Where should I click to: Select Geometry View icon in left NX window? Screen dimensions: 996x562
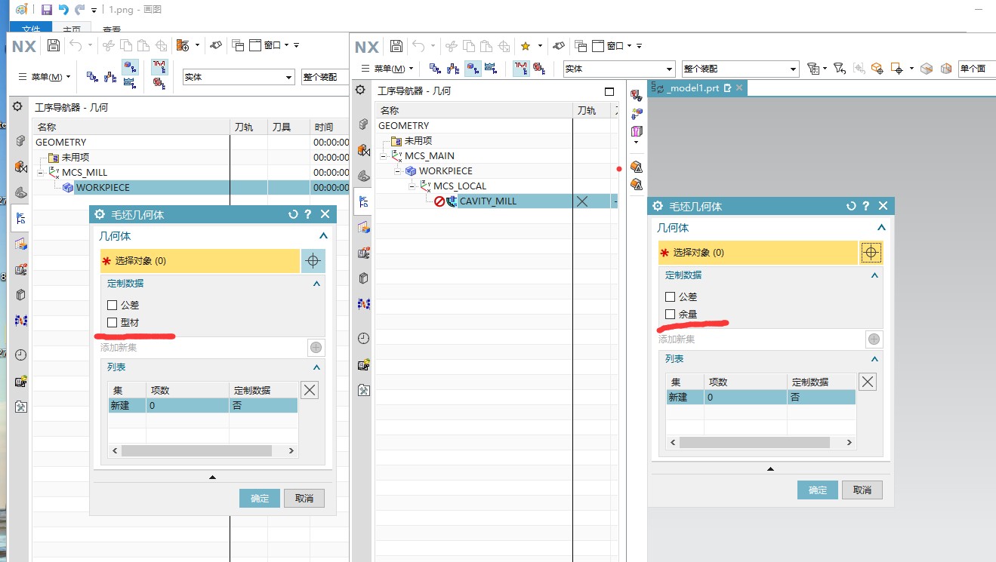point(130,68)
